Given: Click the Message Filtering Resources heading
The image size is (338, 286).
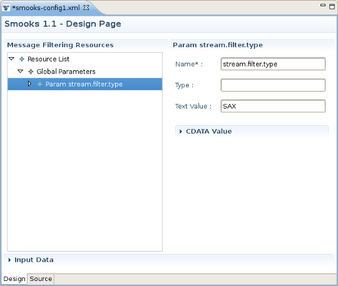Looking at the screenshot, I should point(60,45).
